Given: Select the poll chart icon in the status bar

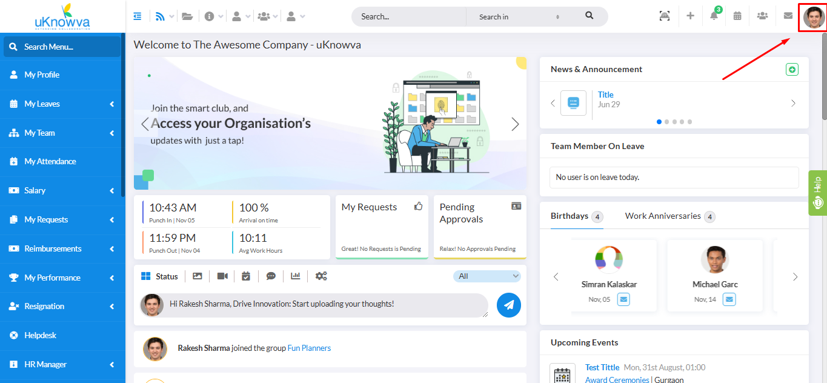Looking at the screenshot, I should [296, 276].
